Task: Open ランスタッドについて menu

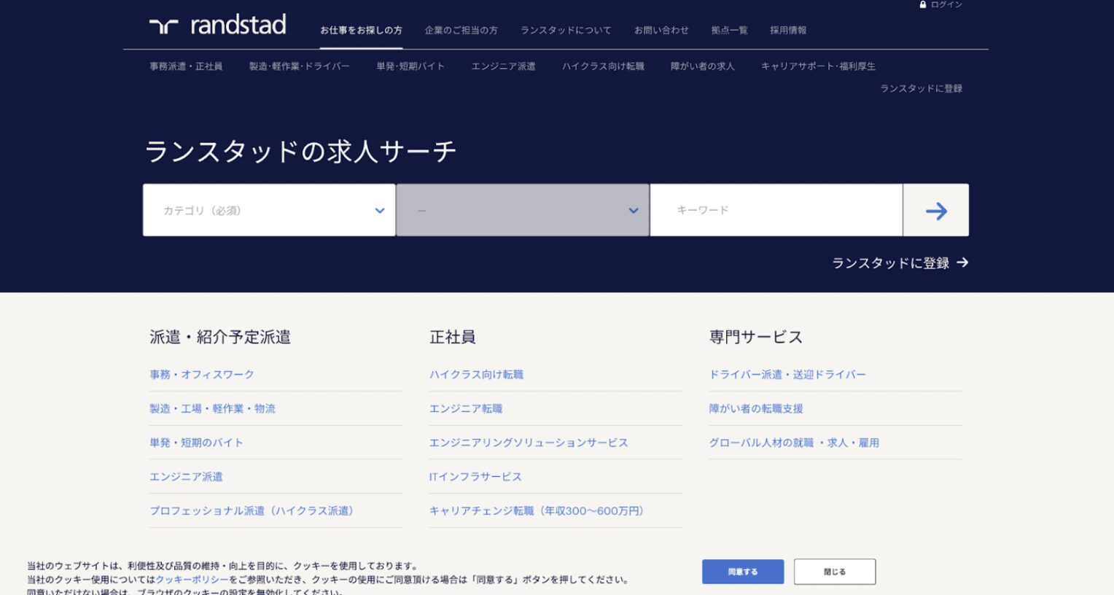Action: 566,31
